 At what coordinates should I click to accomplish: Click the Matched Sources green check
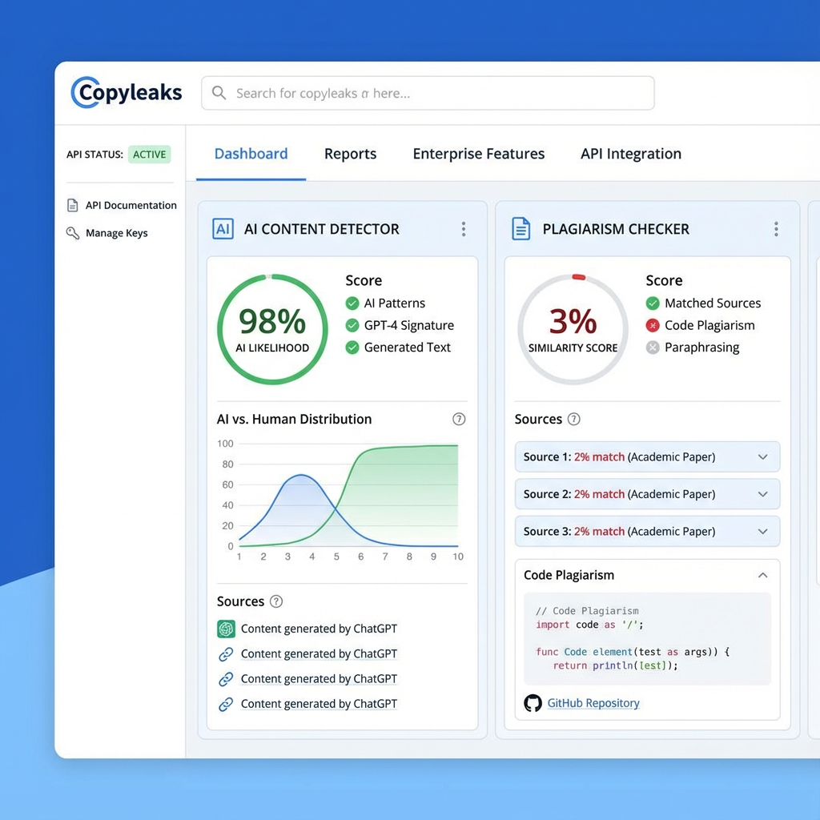[653, 303]
